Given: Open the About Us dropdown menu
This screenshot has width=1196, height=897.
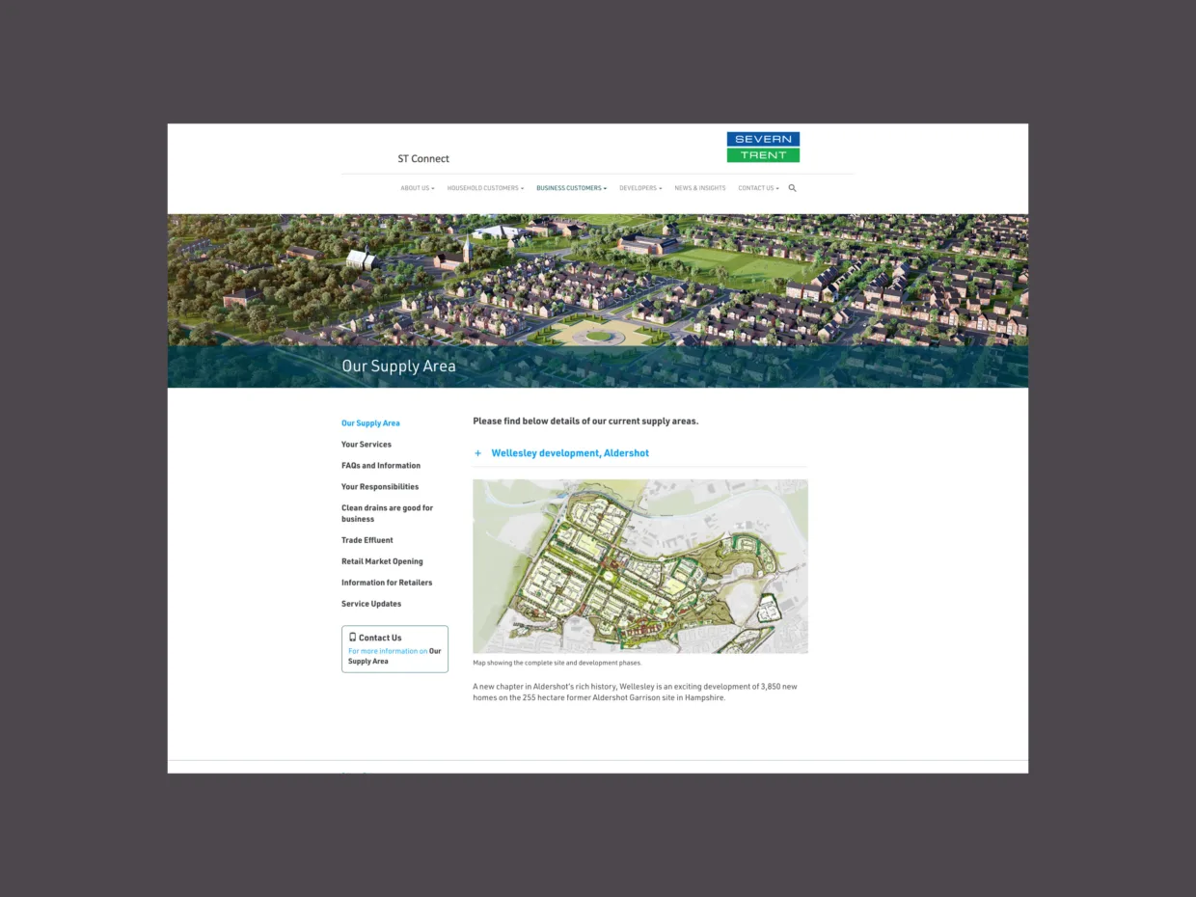Looking at the screenshot, I should pos(417,188).
